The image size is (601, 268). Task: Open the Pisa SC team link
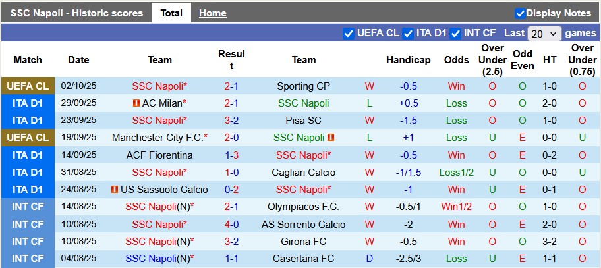[303, 121]
